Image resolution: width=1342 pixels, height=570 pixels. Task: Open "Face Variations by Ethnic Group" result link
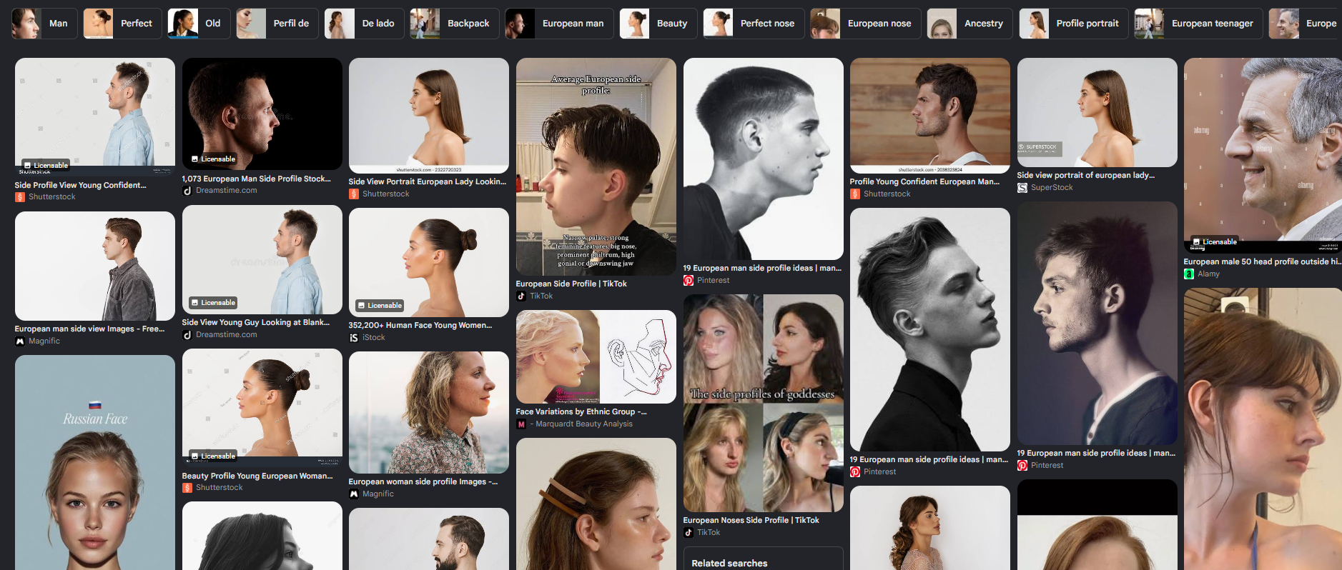tap(581, 412)
